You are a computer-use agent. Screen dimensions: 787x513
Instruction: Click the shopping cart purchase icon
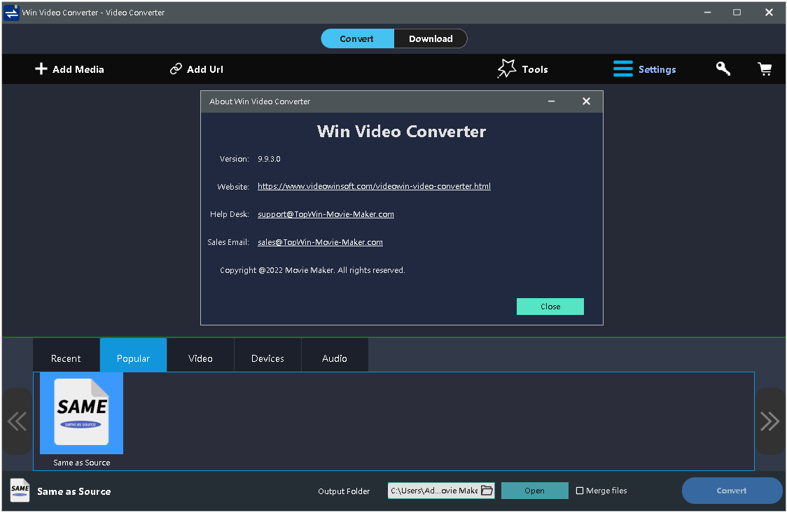click(x=765, y=69)
